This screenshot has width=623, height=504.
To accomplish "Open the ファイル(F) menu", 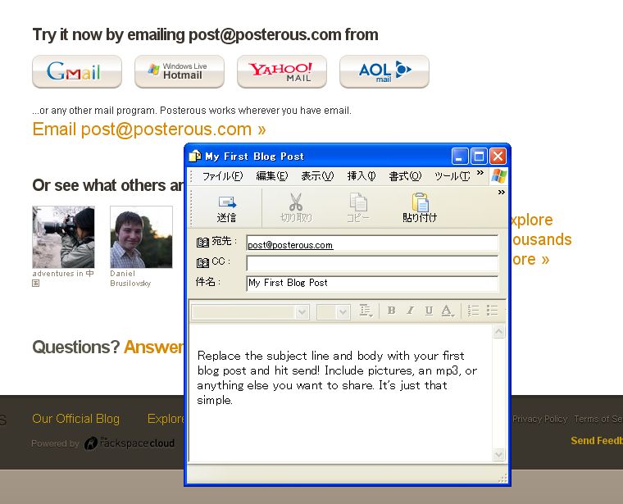I will (x=222, y=176).
